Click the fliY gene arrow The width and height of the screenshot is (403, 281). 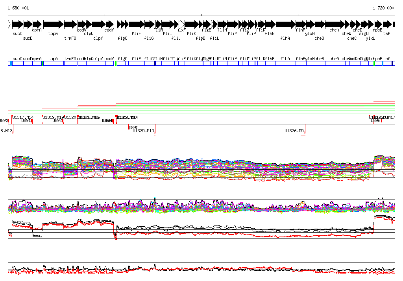pyautogui.click(x=233, y=24)
